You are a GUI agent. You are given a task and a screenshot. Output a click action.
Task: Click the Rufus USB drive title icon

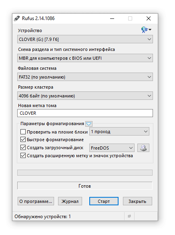click(x=17, y=18)
